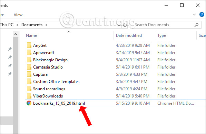
Task: Refresh the Documents folder view
Action: click(x=125, y=25)
